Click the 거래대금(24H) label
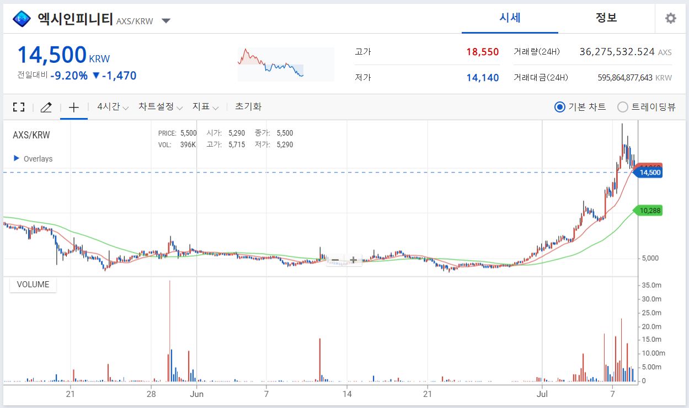 pos(540,78)
